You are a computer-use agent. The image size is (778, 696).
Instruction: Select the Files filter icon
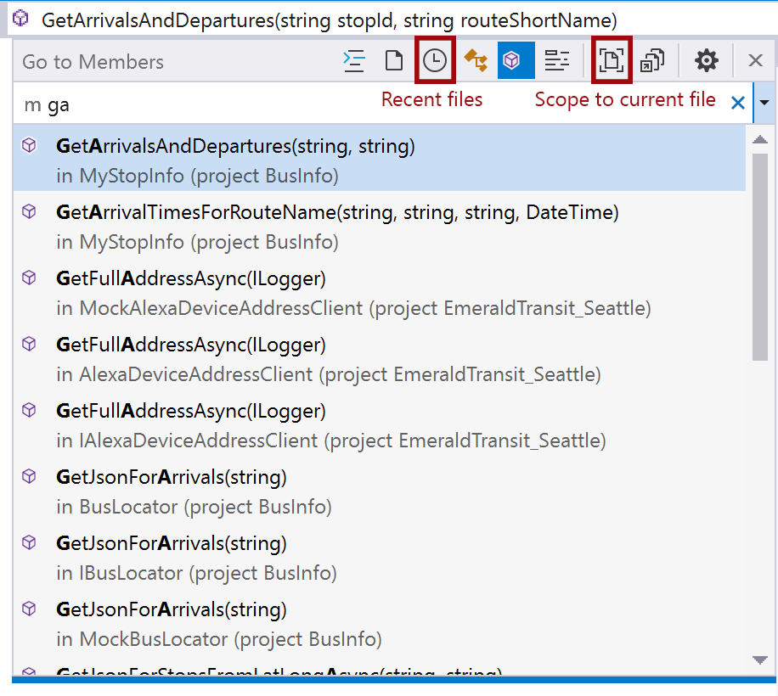(393, 60)
